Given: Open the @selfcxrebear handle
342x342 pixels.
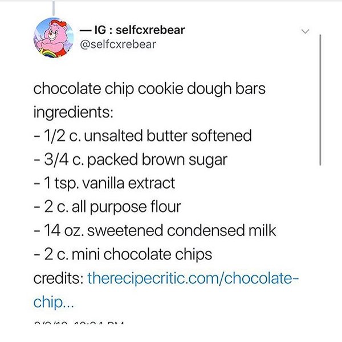Looking at the screenshot, I should coord(119,43).
